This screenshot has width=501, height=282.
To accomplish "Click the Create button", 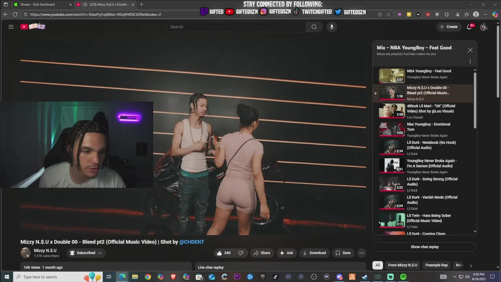I will (449, 27).
